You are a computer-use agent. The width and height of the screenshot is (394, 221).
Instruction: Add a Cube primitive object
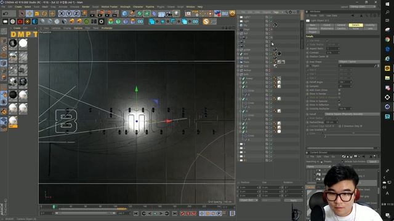point(124,14)
